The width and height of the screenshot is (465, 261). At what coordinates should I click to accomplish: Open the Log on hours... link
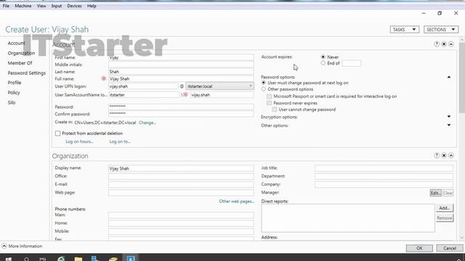[79, 142]
